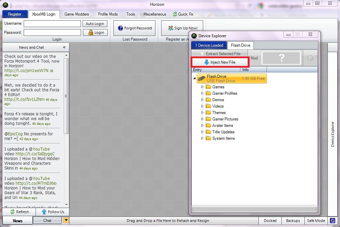This screenshot has height=227, width=340.
Task: Click the blue arrow Inject New File icon
Action: point(207,62)
